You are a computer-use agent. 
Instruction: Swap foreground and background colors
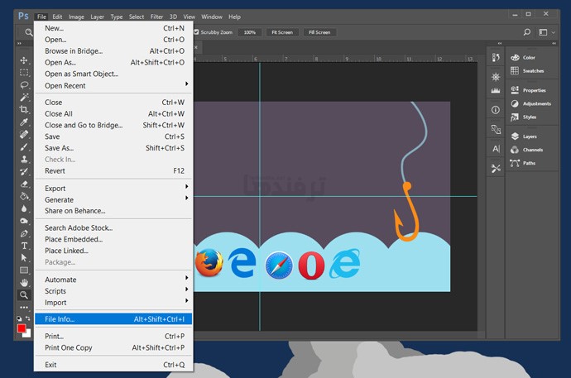point(28,318)
